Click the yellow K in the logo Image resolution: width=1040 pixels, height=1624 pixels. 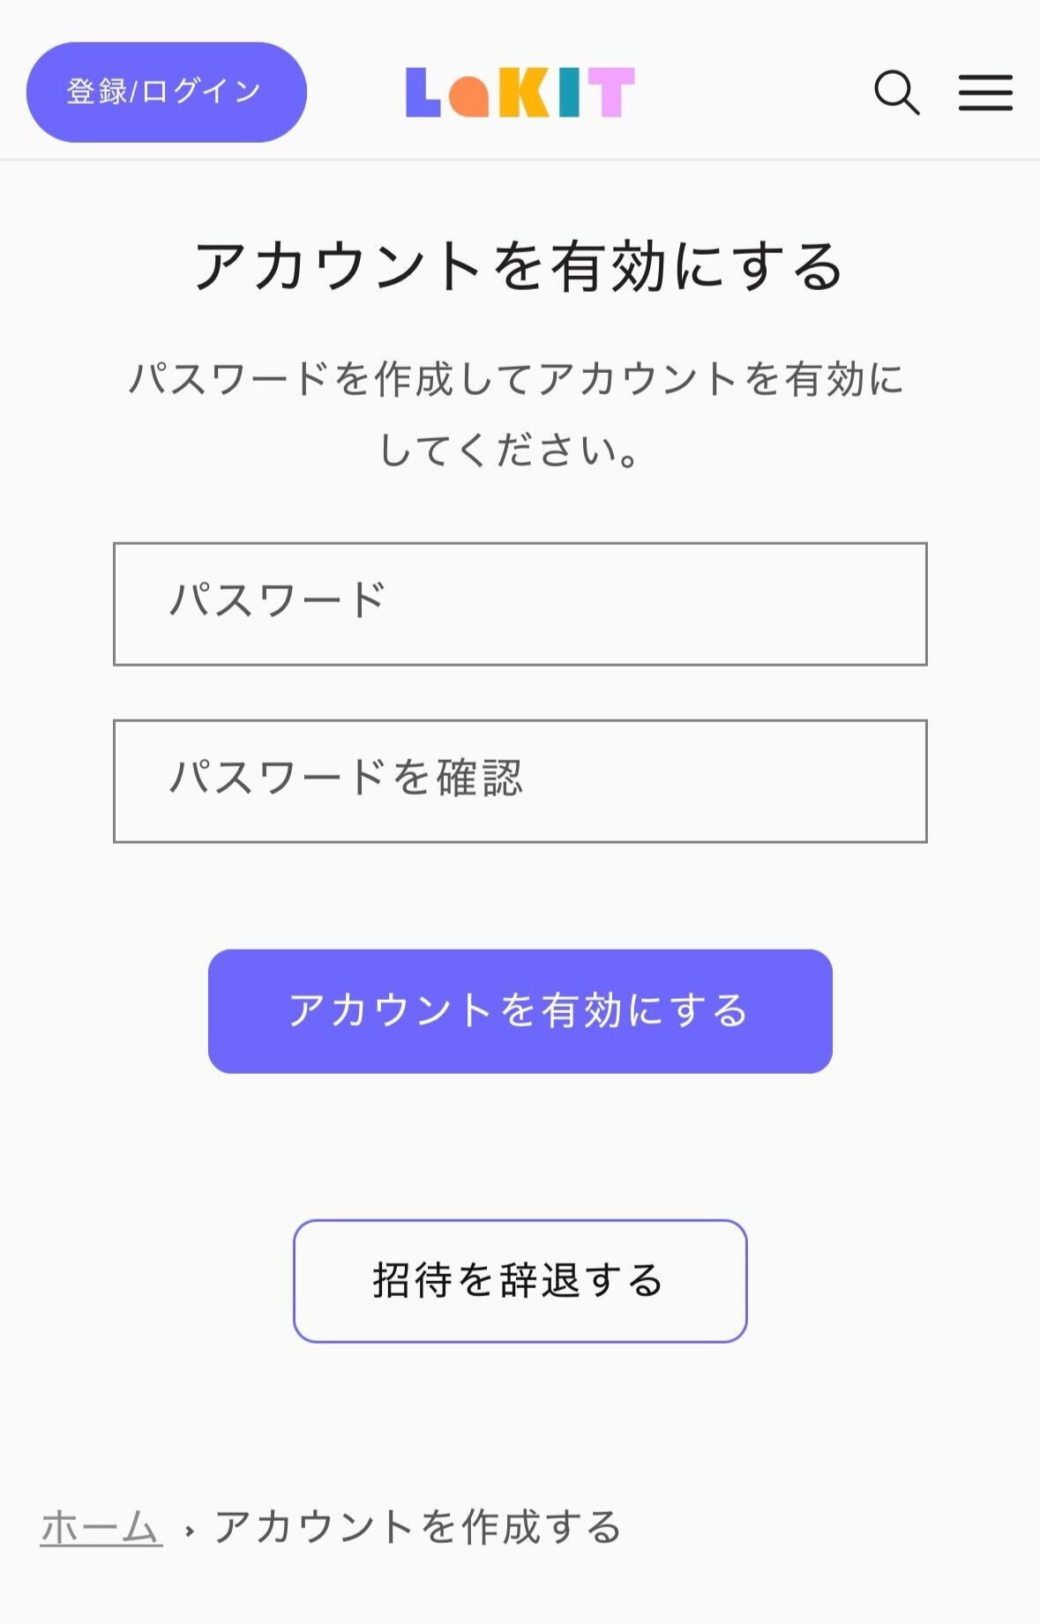coord(523,93)
